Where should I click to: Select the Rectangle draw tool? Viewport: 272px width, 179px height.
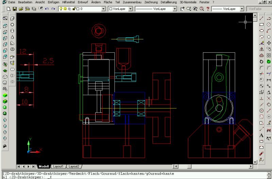[261, 24]
